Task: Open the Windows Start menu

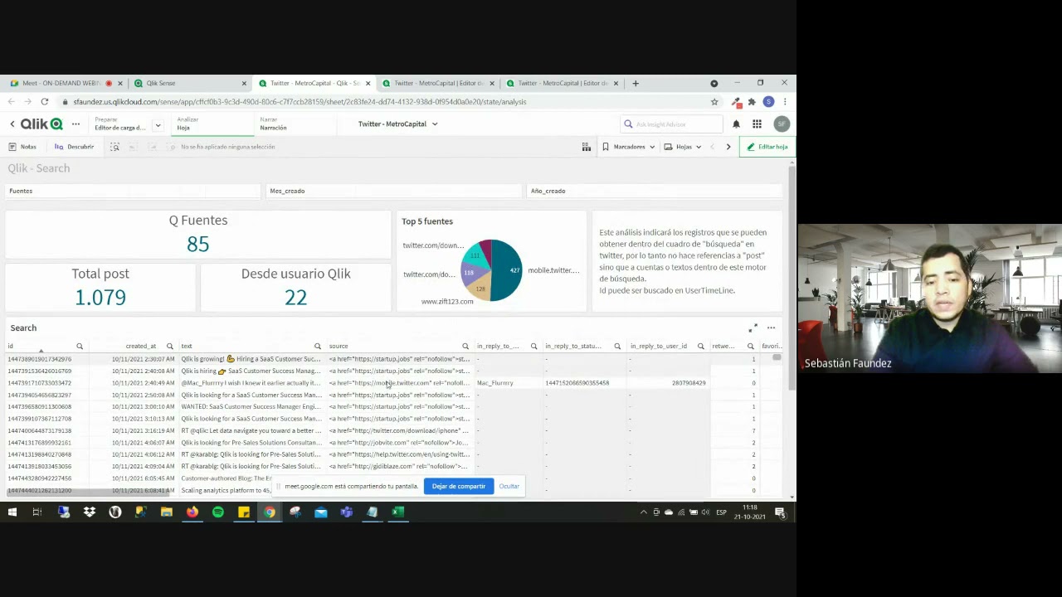Action: coord(12,512)
